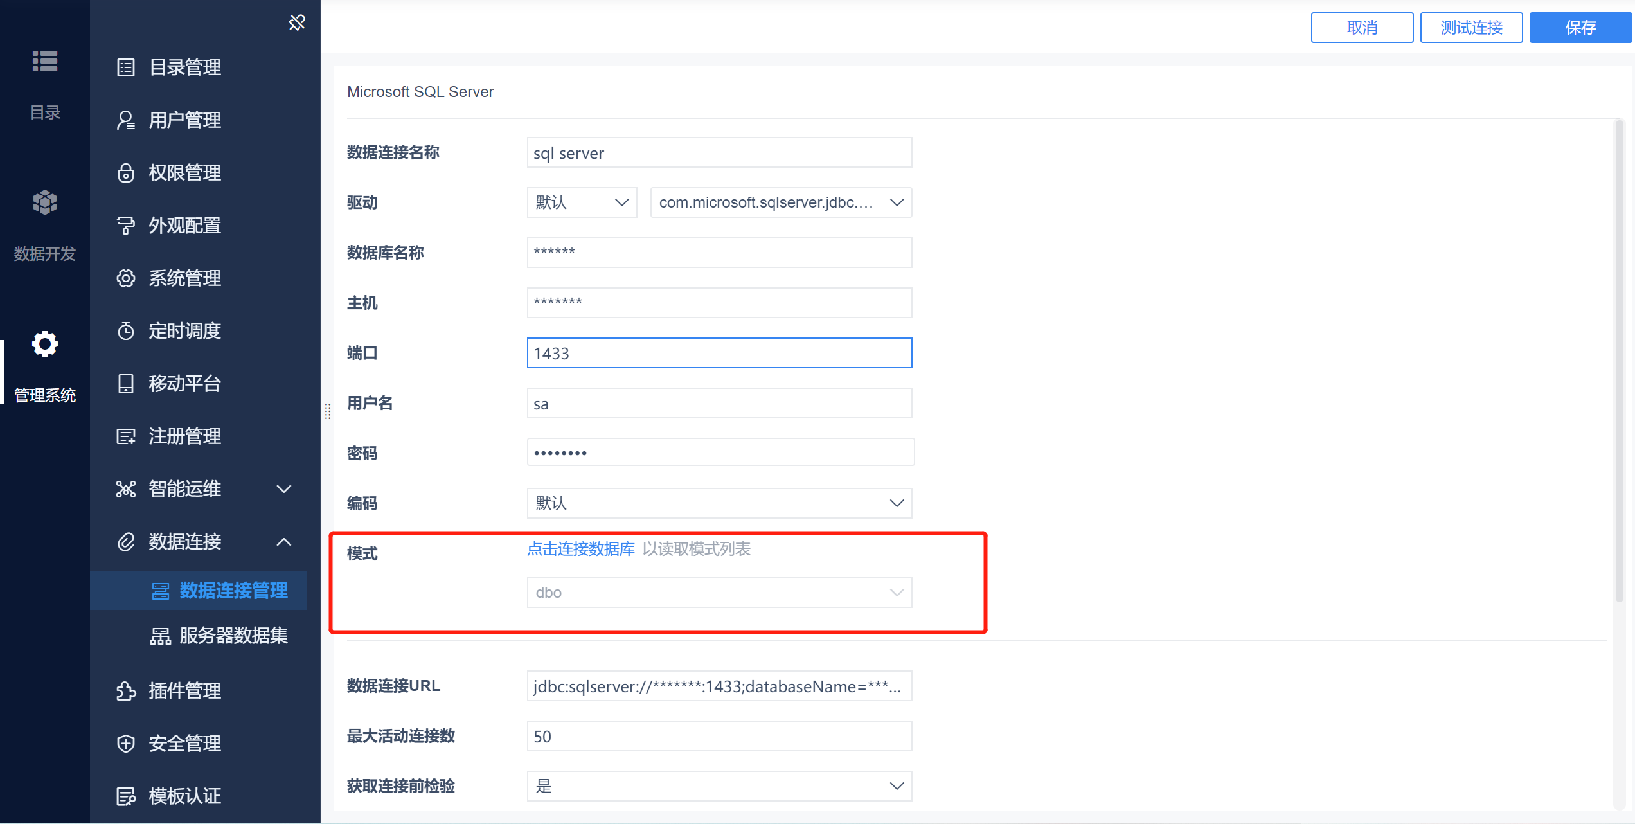Open the 编码 encoding dropdown
Viewport: 1635px width, 824px height.
[x=719, y=503]
